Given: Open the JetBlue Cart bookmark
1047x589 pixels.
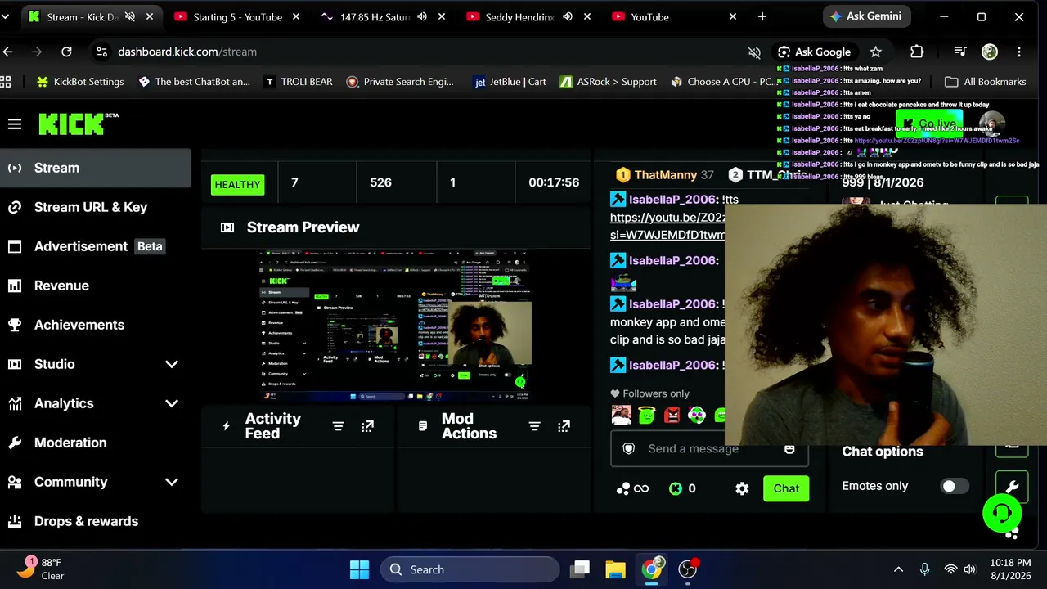Looking at the screenshot, I should tap(510, 82).
